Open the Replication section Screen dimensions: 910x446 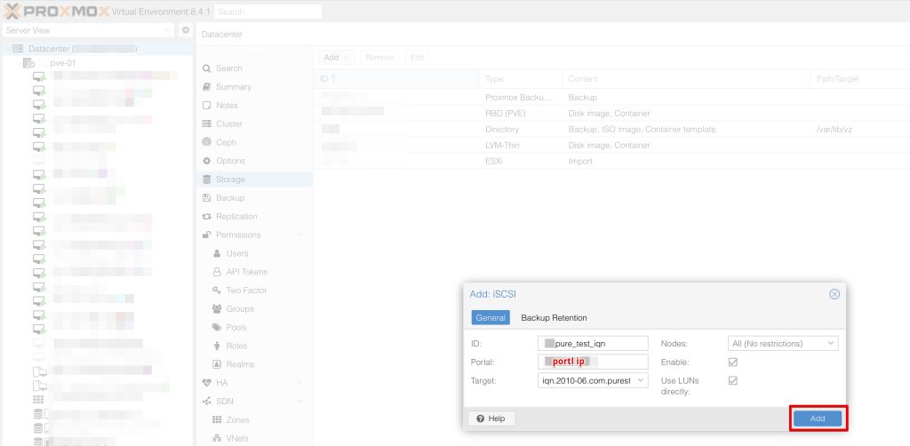pos(235,216)
